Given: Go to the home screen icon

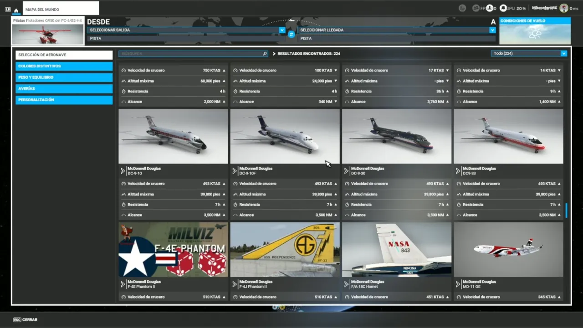Looking at the screenshot, I should 16,10.
